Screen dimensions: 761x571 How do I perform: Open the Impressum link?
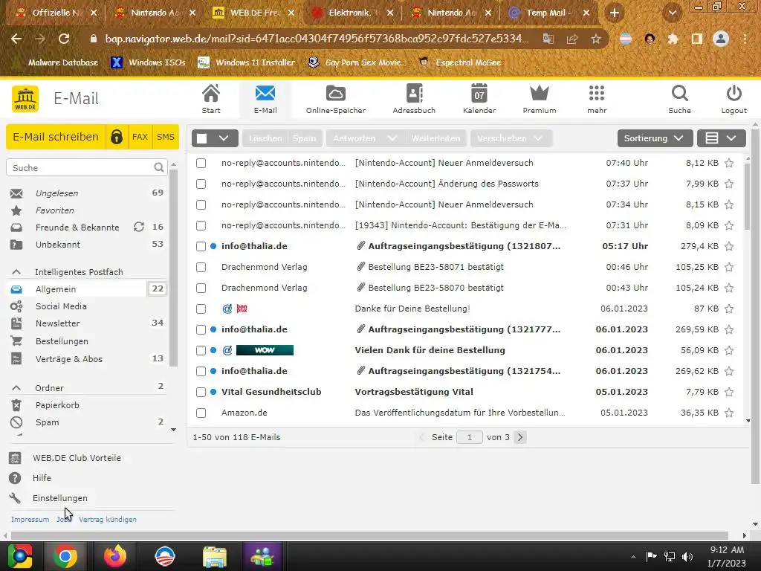(x=30, y=520)
